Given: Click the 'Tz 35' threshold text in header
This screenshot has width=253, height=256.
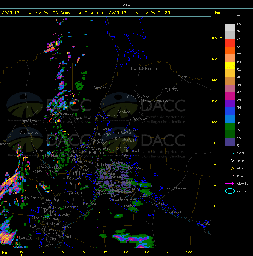Looking at the screenshot, I should tap(164, 13).
